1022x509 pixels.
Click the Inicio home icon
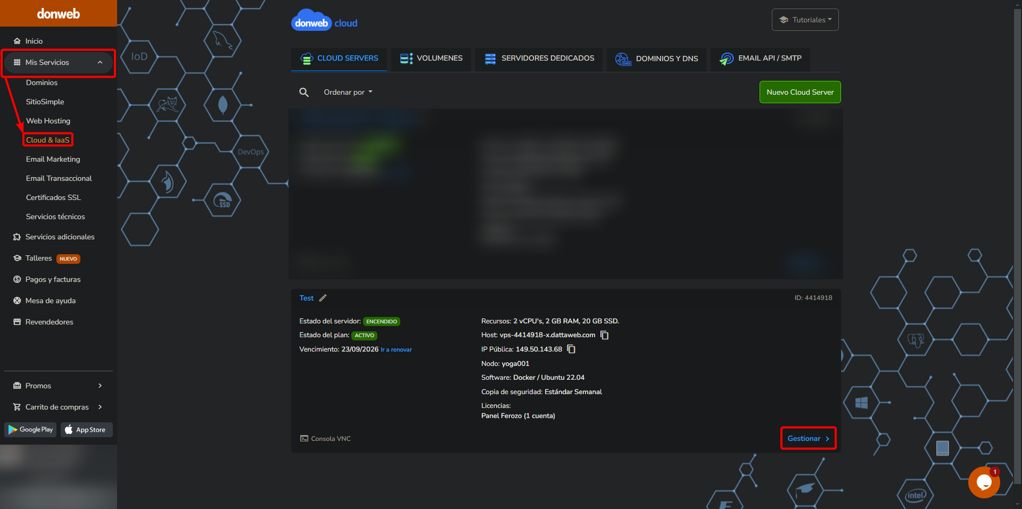pos(17,41)
